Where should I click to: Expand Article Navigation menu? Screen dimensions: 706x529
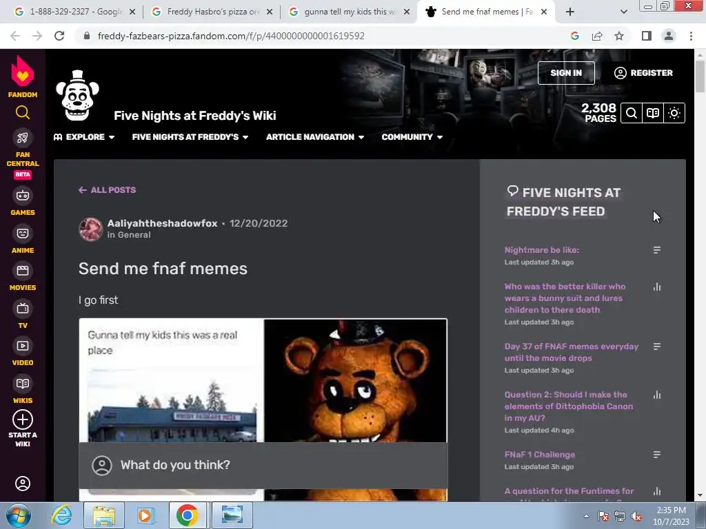[x=314, y=137]
